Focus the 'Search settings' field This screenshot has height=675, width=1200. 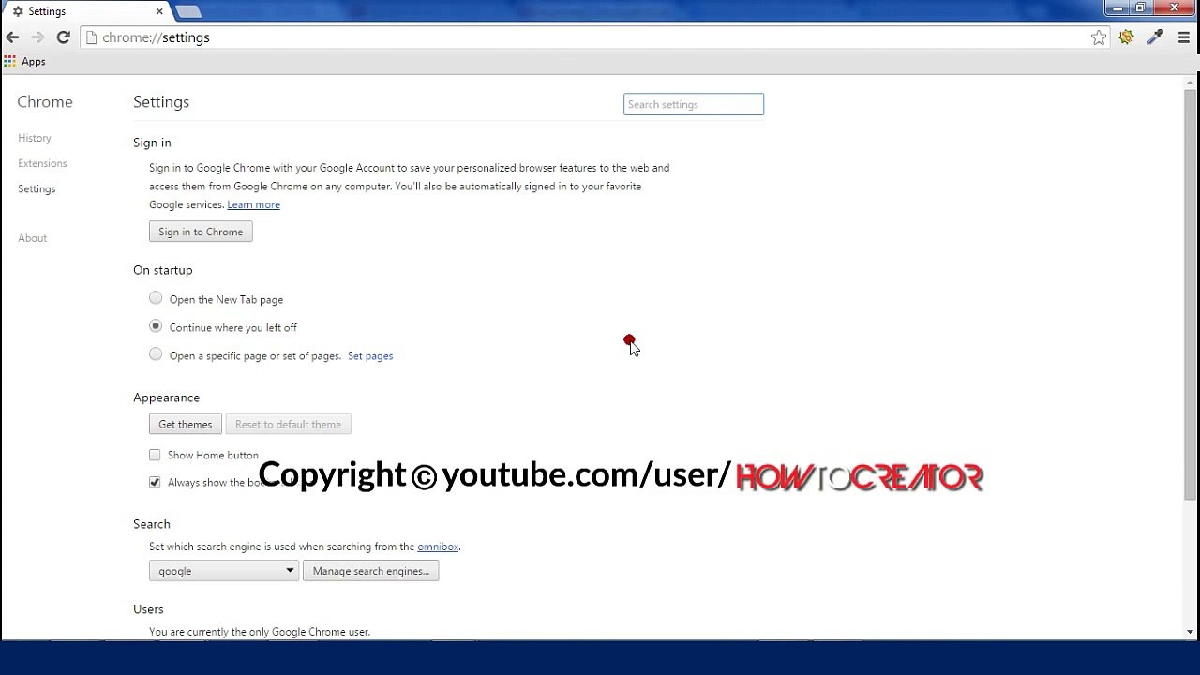(x=694, y=104)
